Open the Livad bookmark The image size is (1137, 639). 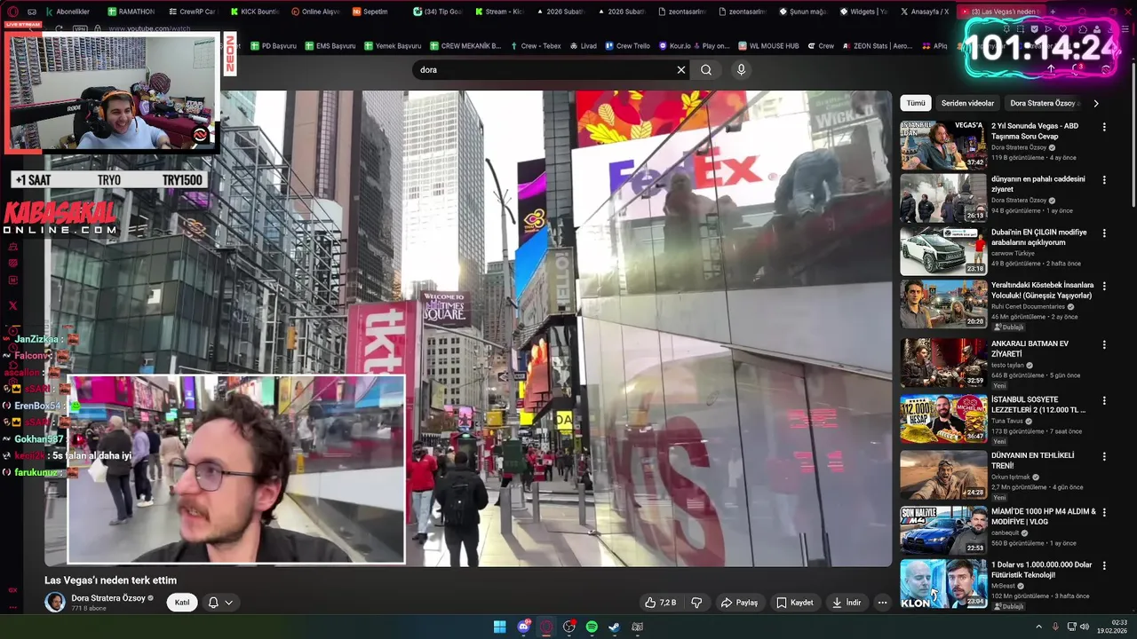583,46
